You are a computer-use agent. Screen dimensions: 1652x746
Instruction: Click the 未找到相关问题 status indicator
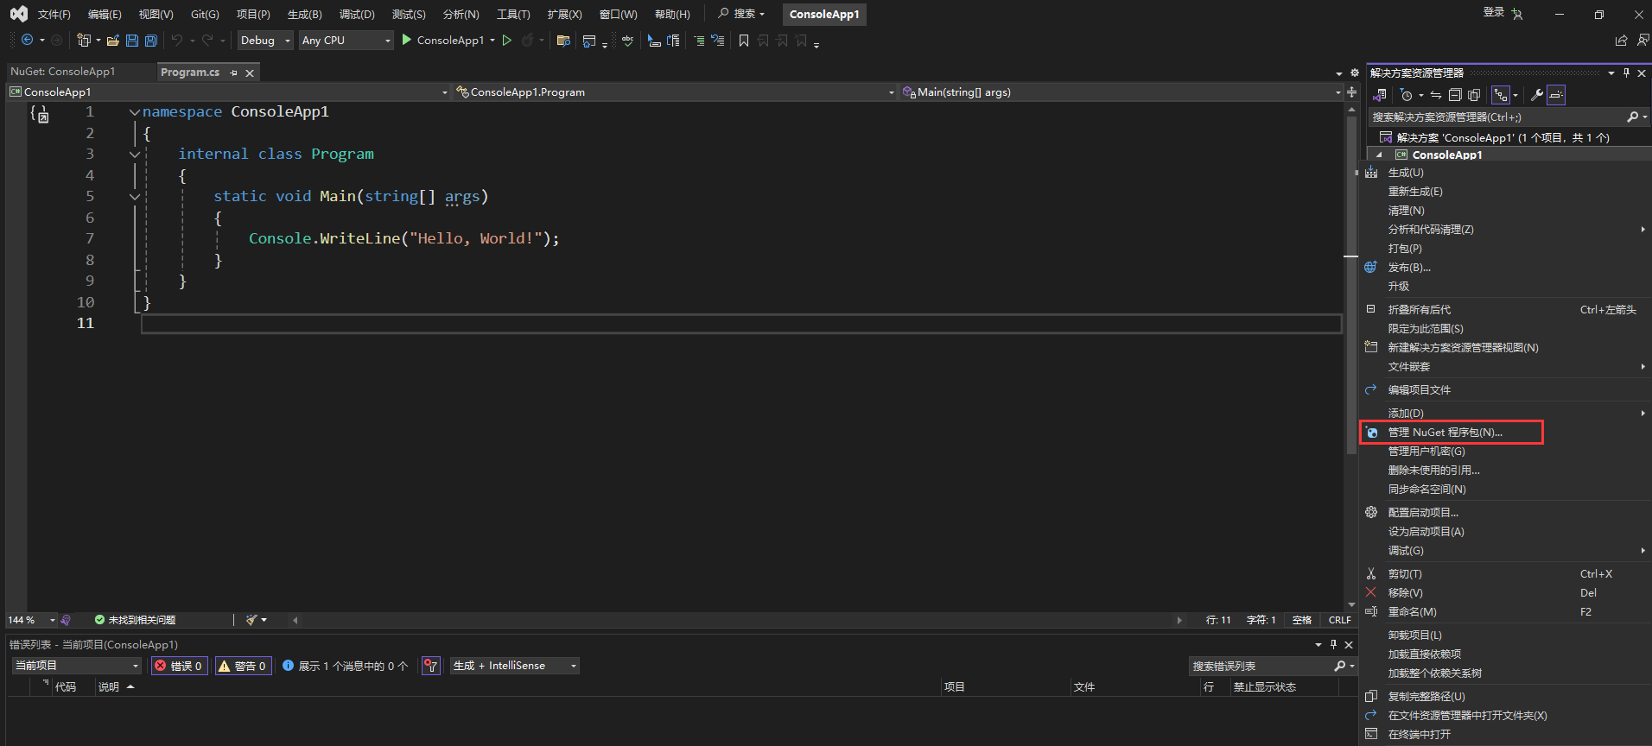pyautogui.click(x=135, y=620)
